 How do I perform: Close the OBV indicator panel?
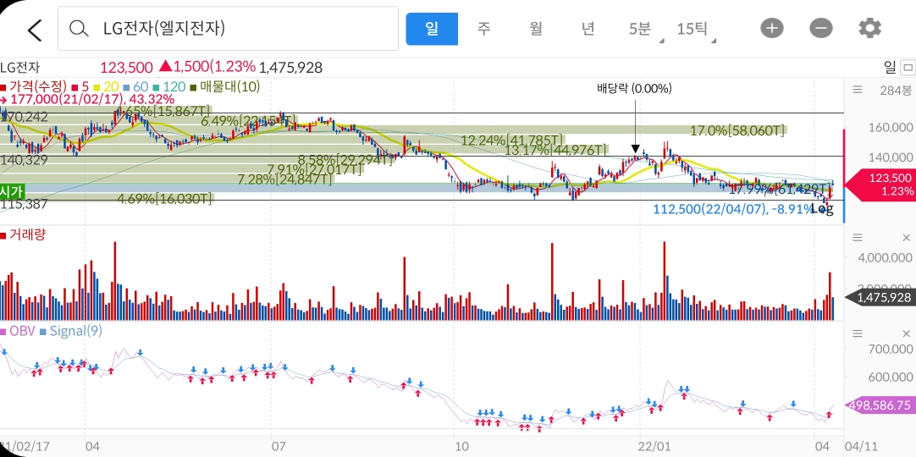[906, 333]
